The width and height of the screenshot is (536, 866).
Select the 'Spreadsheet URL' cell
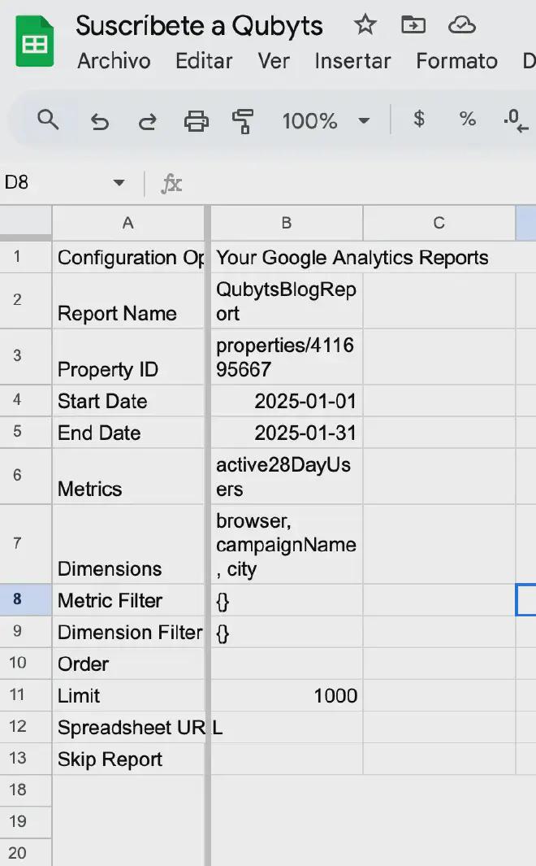tap(128, 728)
